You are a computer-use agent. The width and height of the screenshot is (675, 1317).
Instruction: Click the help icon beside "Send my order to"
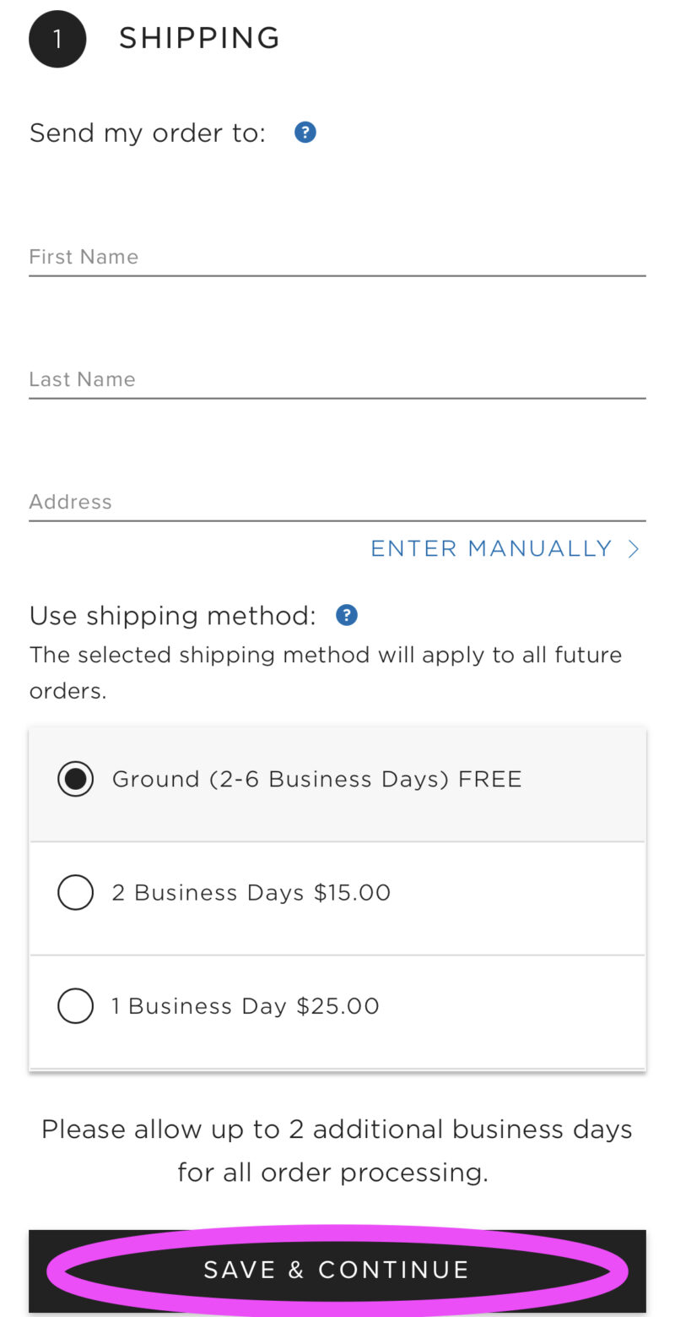[x=305, y=133]
